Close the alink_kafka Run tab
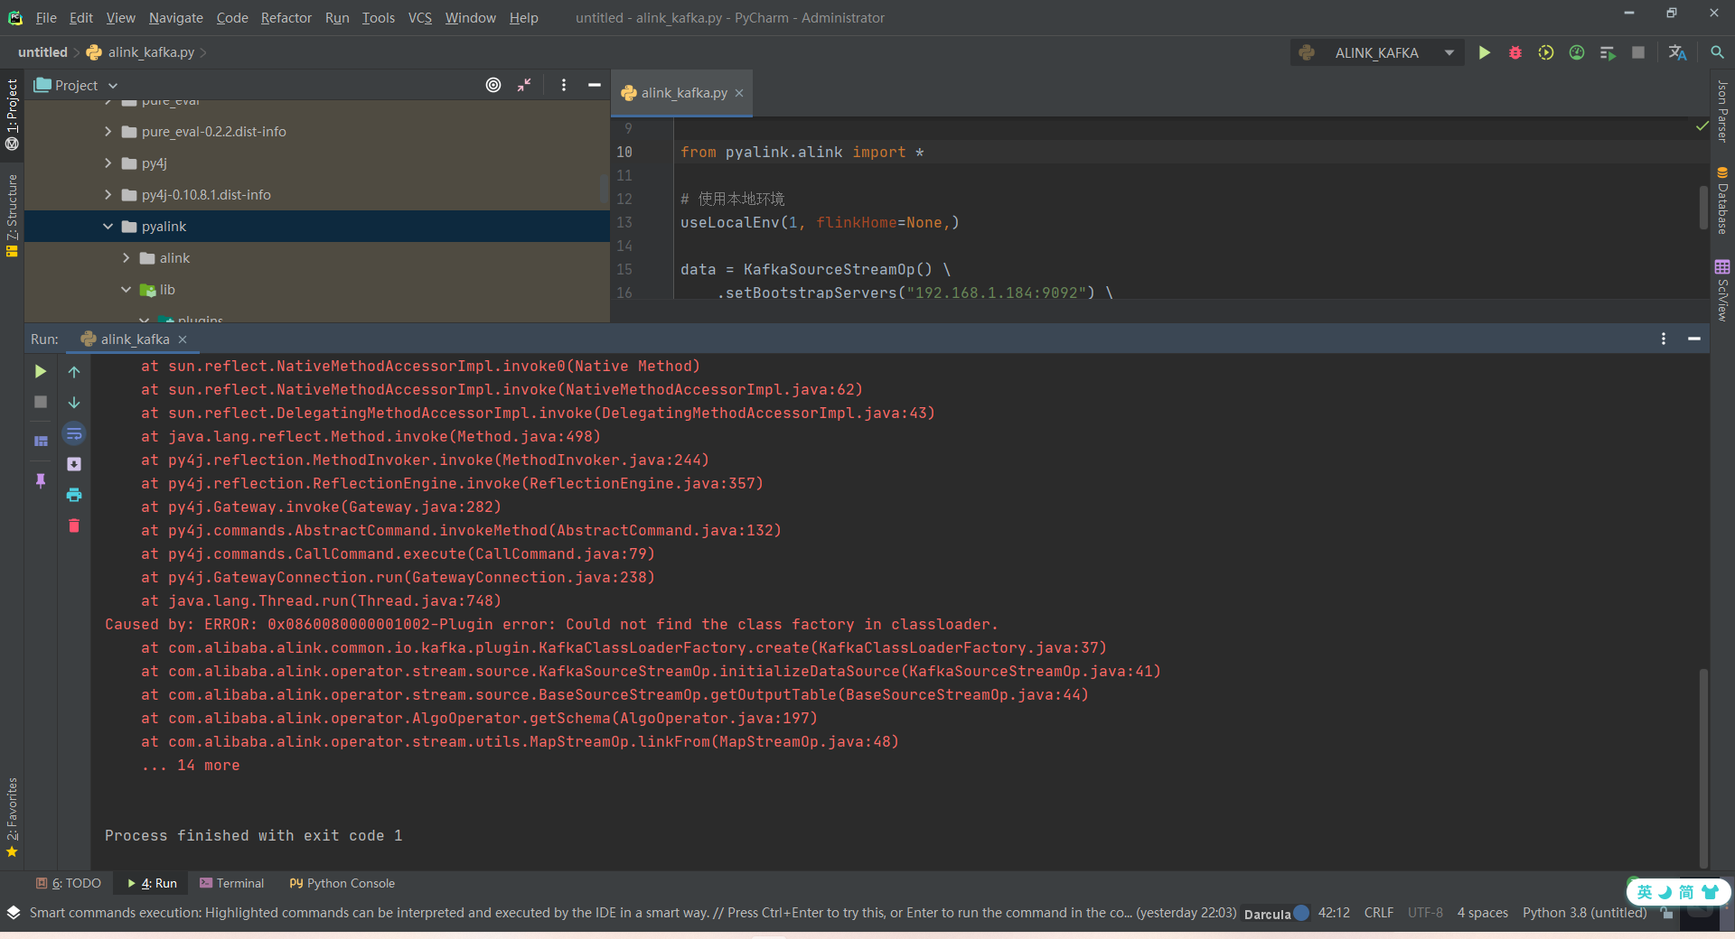 click(x=183, y=339)
